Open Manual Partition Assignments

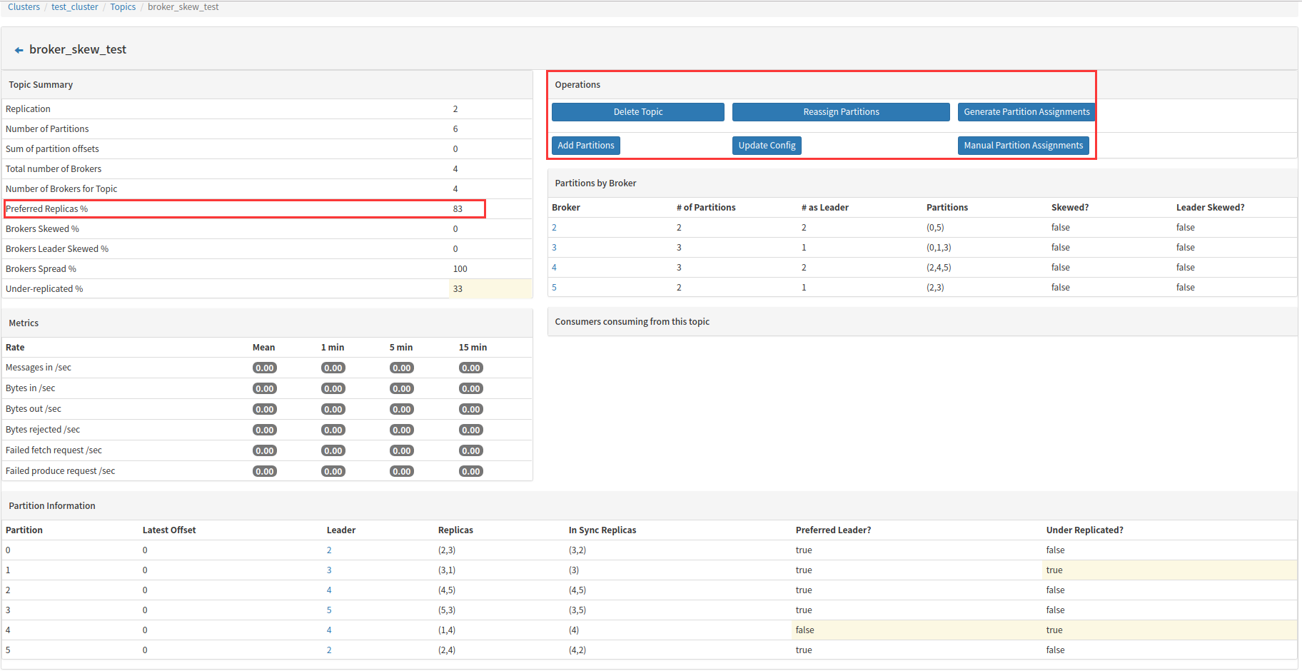point(1023,145)
